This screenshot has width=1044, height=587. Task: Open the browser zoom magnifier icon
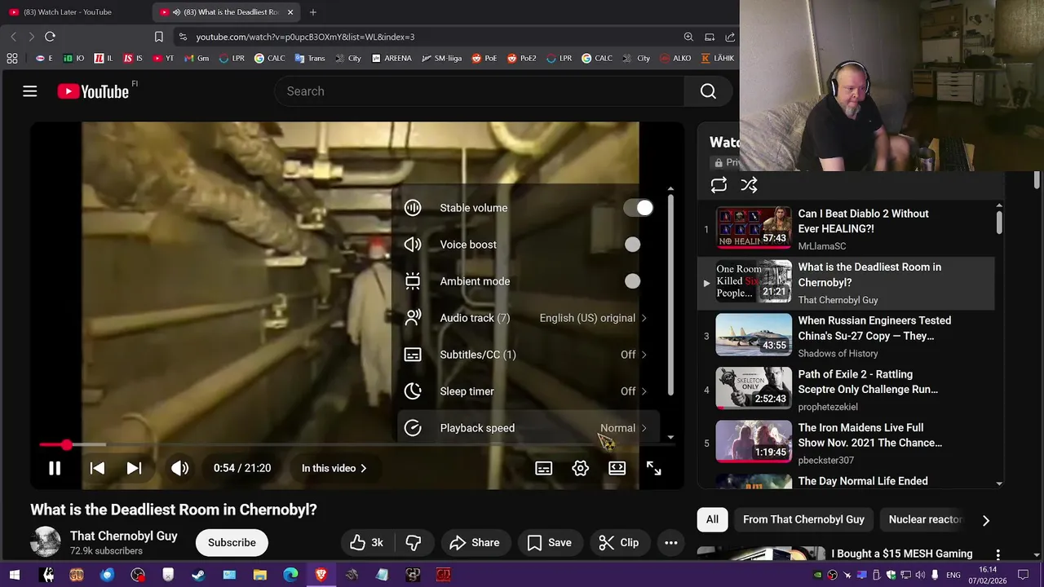tap(688, 37)
